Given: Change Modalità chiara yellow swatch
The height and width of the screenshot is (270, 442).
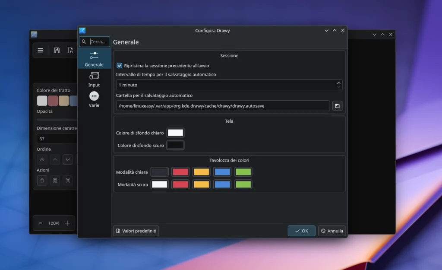Looking at the screenshot, I should pyautogui.click(x=201, y=172).
